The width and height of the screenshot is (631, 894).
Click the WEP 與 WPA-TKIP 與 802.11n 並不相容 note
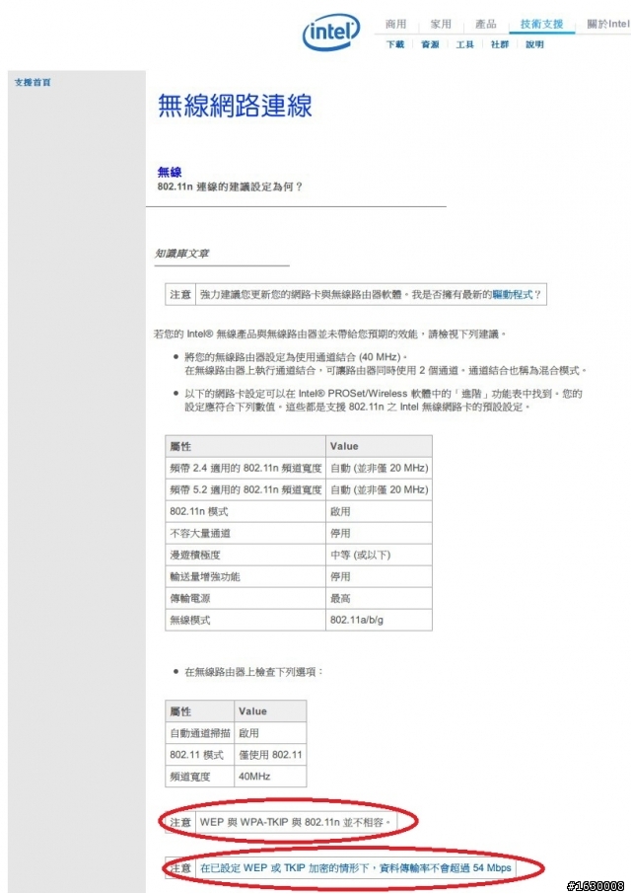[296, 822]
